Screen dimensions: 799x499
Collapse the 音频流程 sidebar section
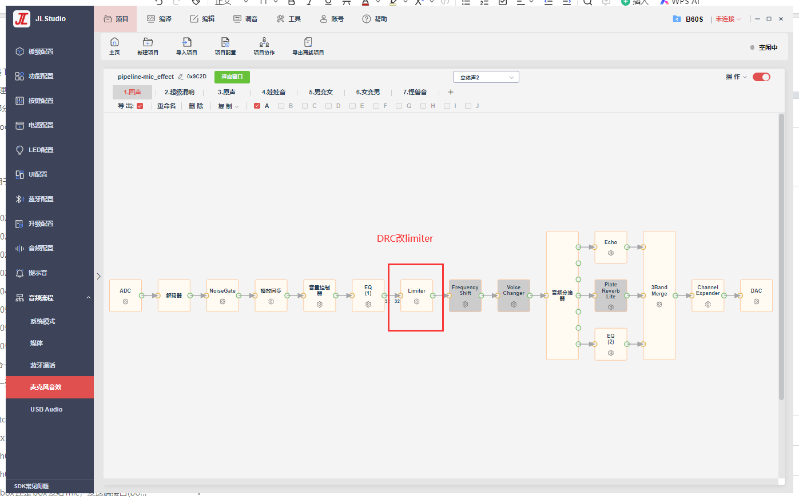pyautogui.click(x=89, y=298)
